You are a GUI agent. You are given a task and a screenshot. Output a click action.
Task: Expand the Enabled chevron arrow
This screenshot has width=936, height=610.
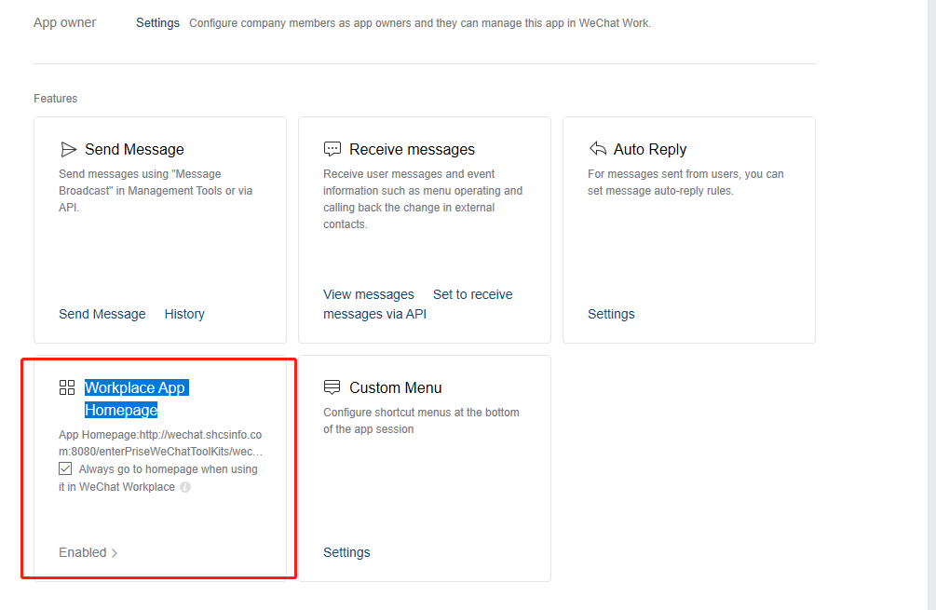115,553
